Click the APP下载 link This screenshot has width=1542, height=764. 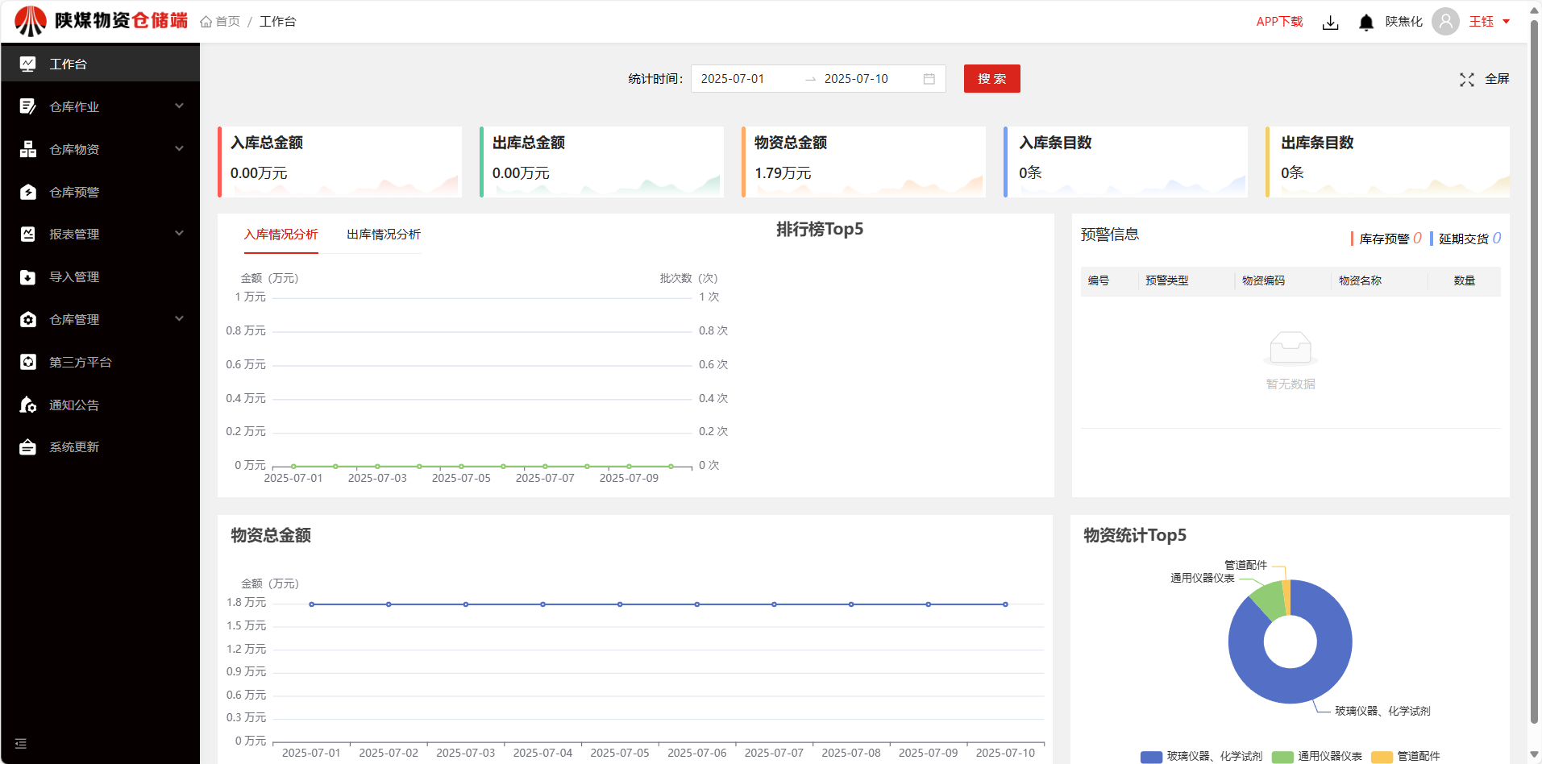[1279, 22]
